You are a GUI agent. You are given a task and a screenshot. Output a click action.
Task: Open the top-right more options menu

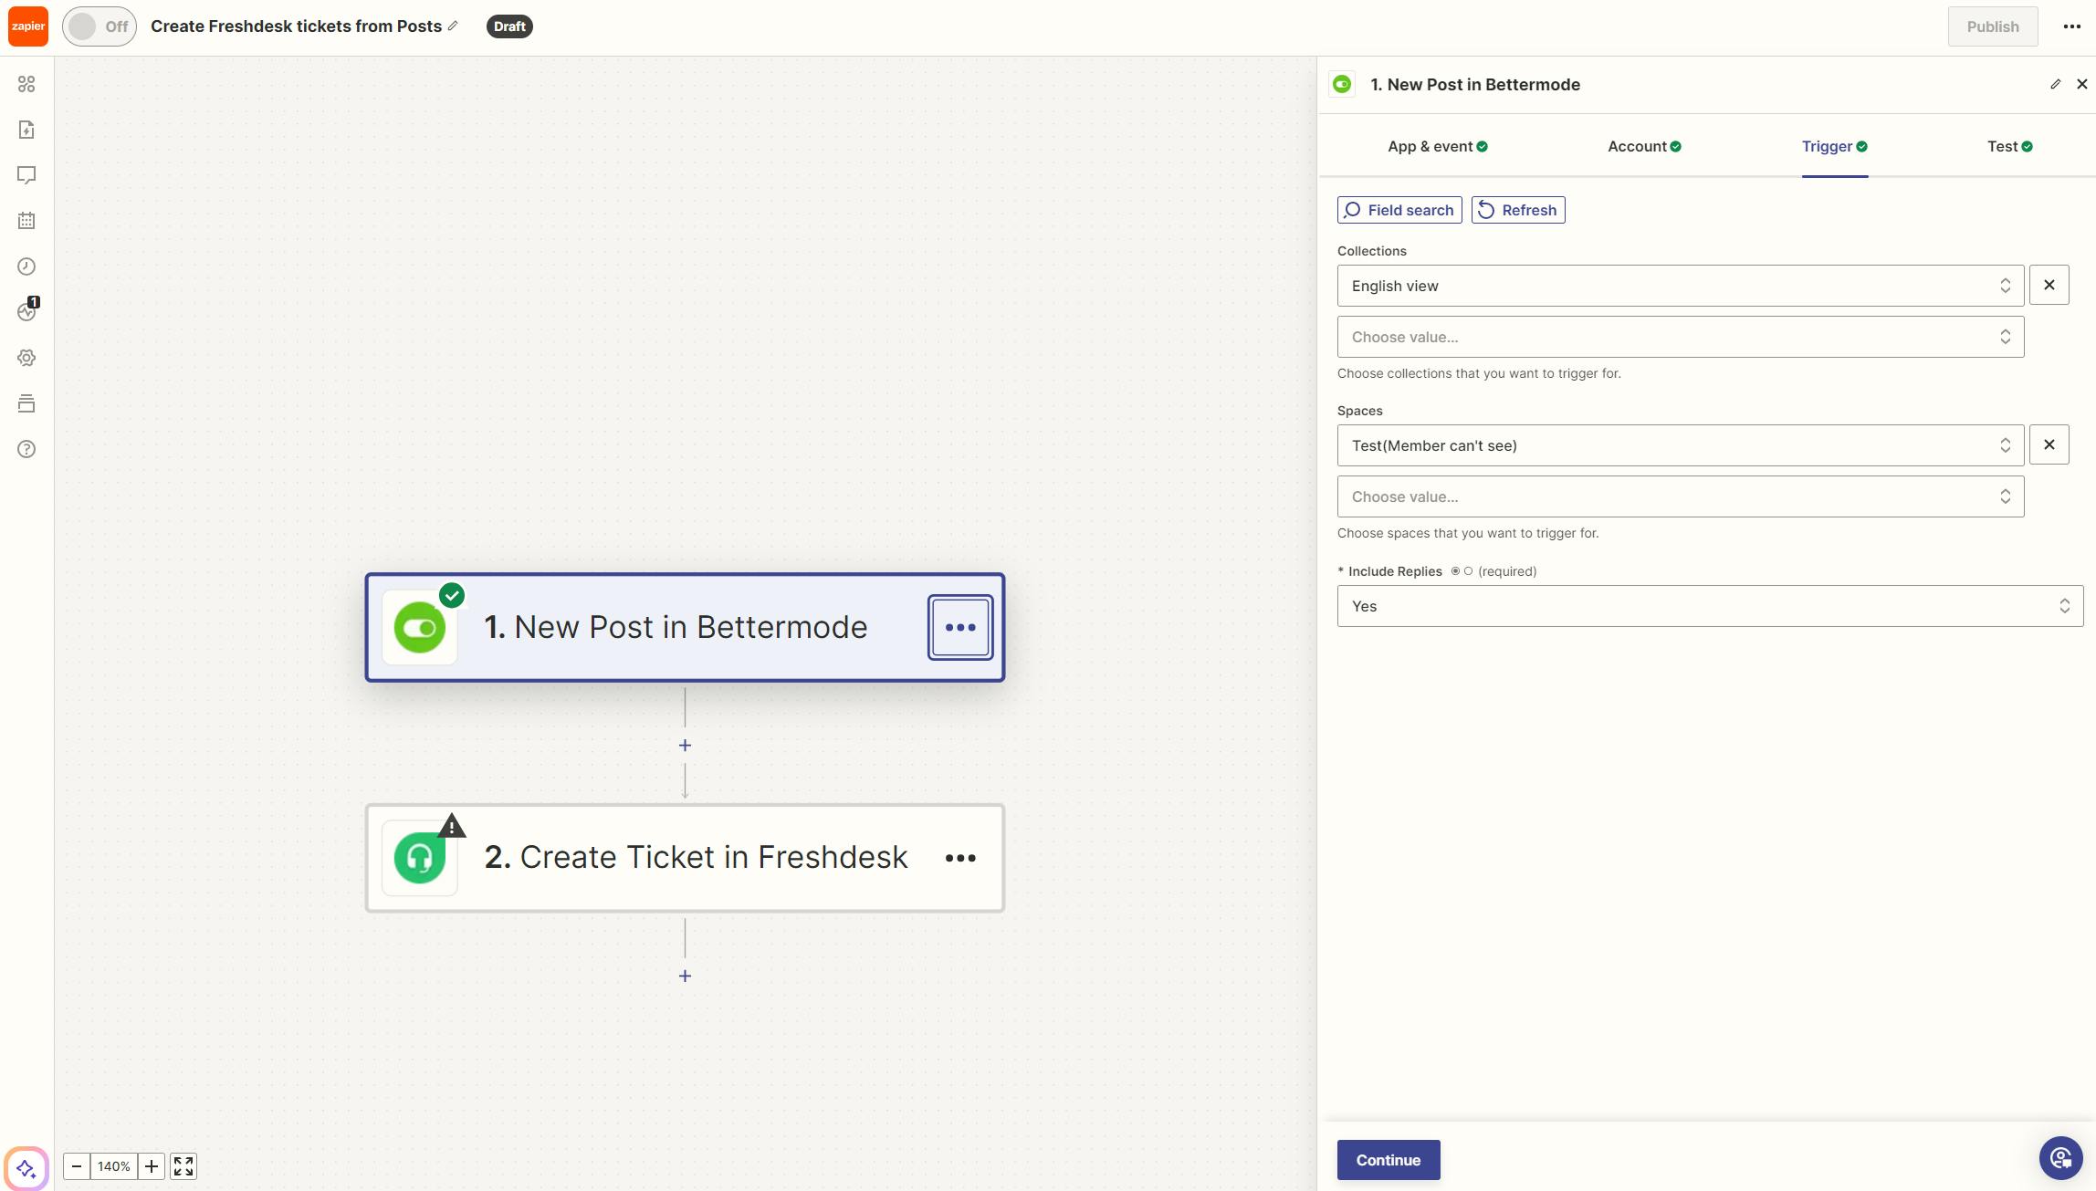[2072, 26]
